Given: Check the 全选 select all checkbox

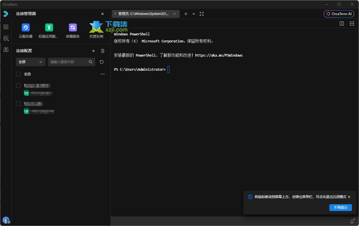Looking at the screenshot, I should (18, 74).
